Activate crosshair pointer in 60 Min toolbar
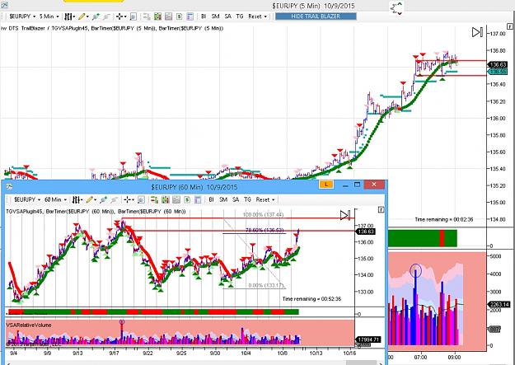 point(127,199)
